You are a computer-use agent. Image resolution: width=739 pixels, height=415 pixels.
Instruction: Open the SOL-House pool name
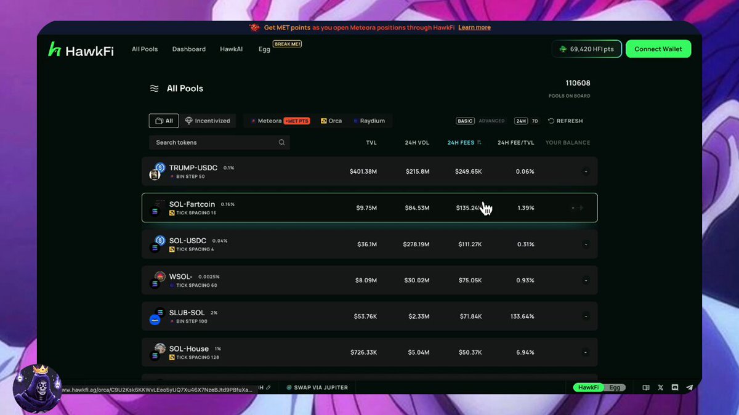[189, 349]
